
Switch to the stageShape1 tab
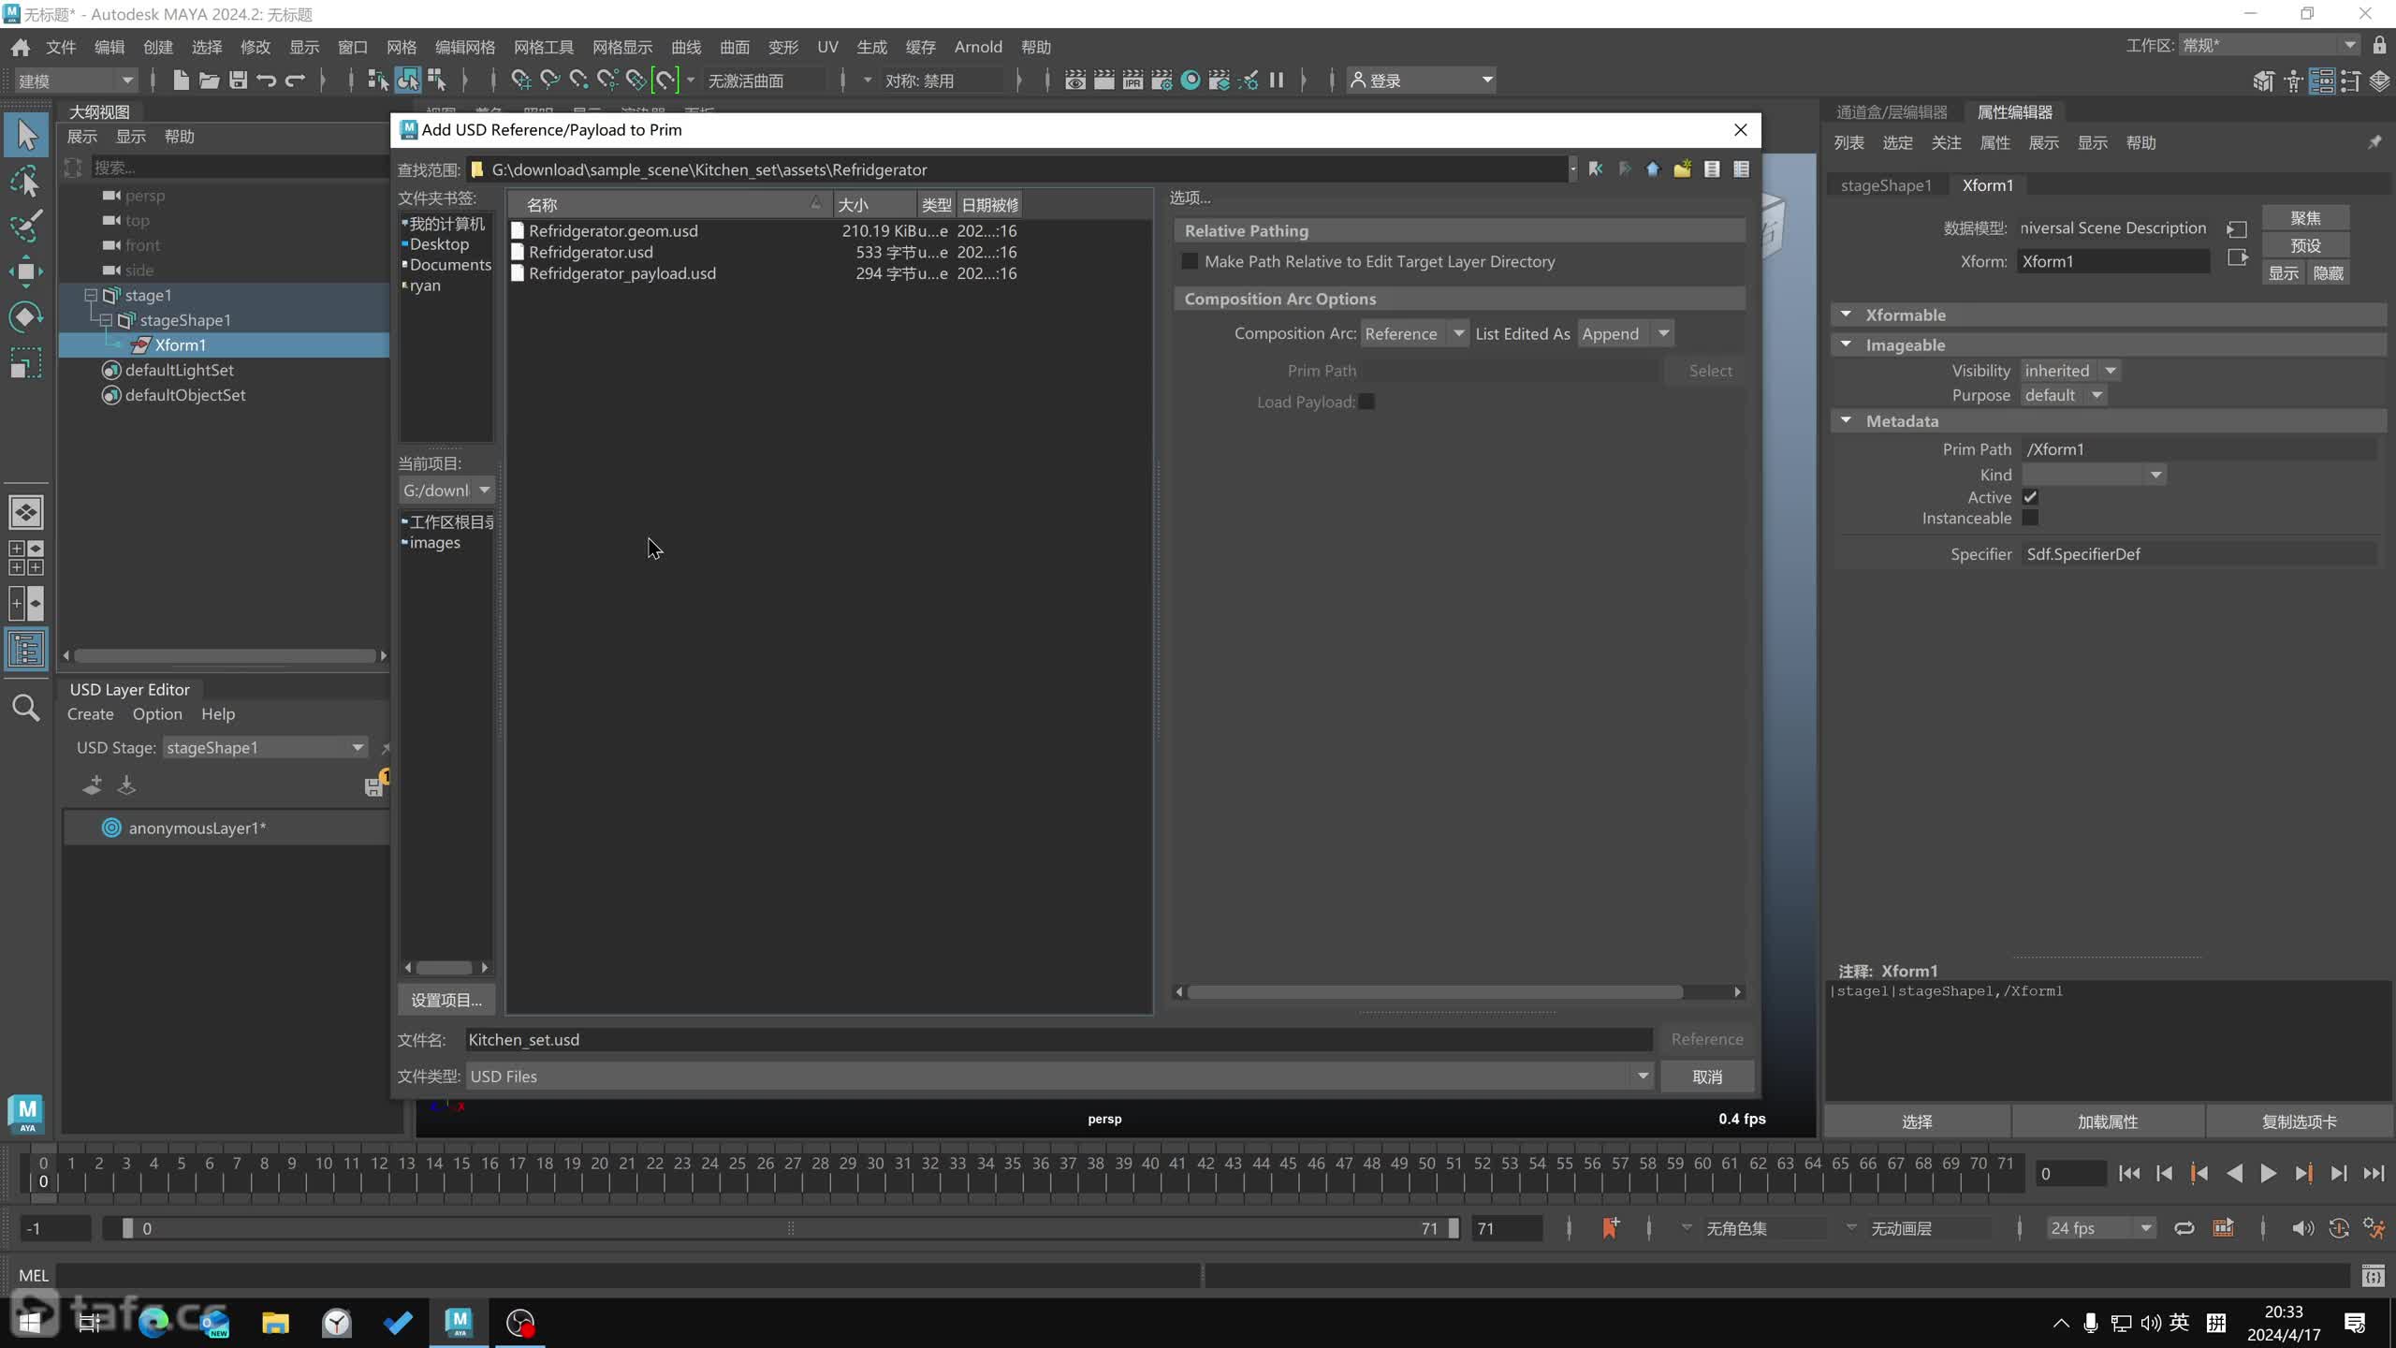[x=1886, y=185]
